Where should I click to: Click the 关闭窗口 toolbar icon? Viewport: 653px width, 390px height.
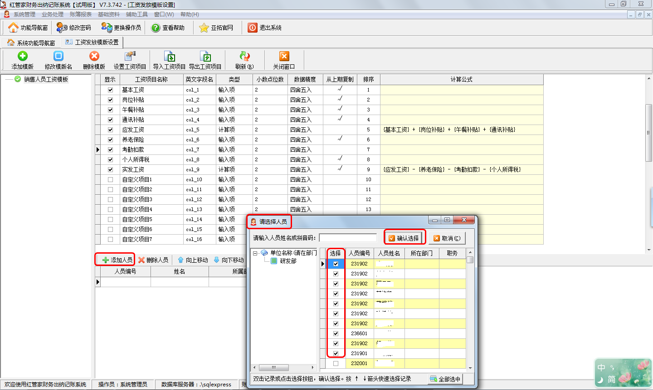(284, 56)
